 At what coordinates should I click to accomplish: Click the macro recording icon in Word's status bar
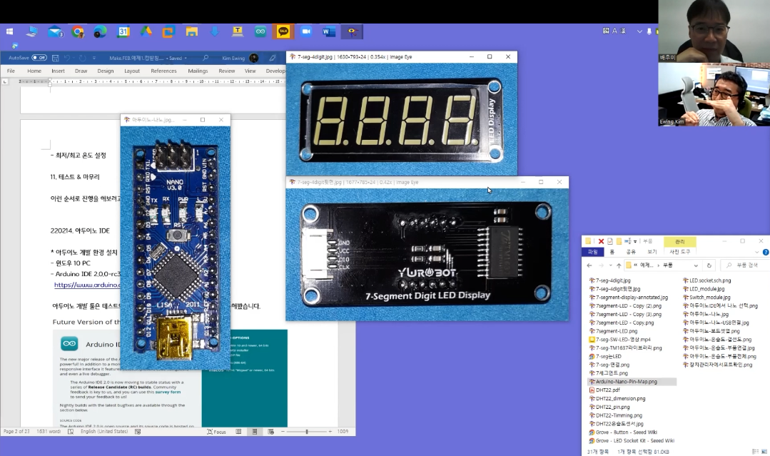tap(138, 432)
